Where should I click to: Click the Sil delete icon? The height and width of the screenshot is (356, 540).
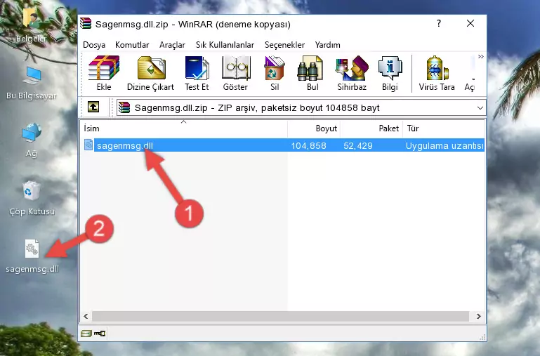click(274, 73)
